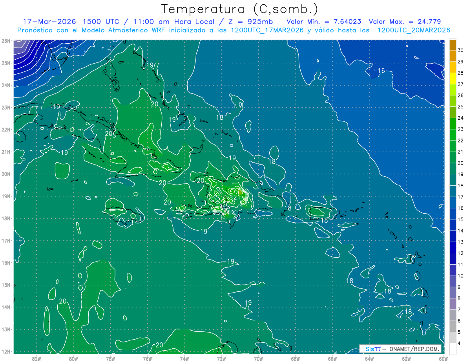Click the 21 contour label over Hispaniola
The image size is (471, 364).
click(237, 197)
